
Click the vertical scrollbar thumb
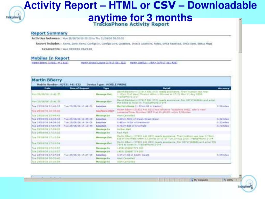[x=240, y=37]
